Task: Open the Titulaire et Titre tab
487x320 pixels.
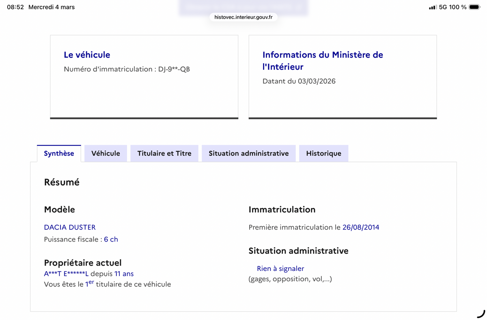Action: 164,154
